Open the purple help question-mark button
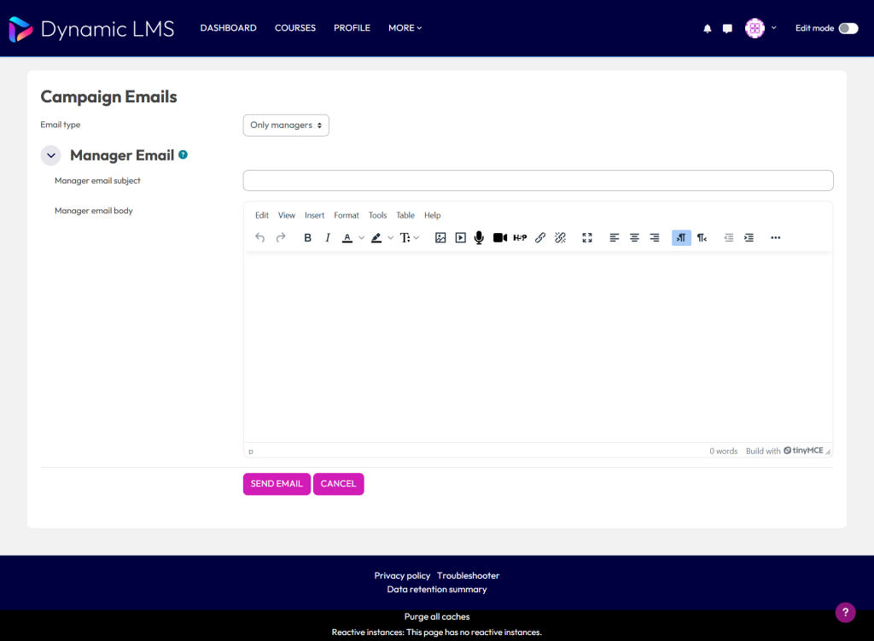 845,612
